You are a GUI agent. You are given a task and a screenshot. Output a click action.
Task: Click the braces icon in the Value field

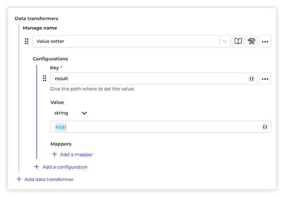coord(265,127)
